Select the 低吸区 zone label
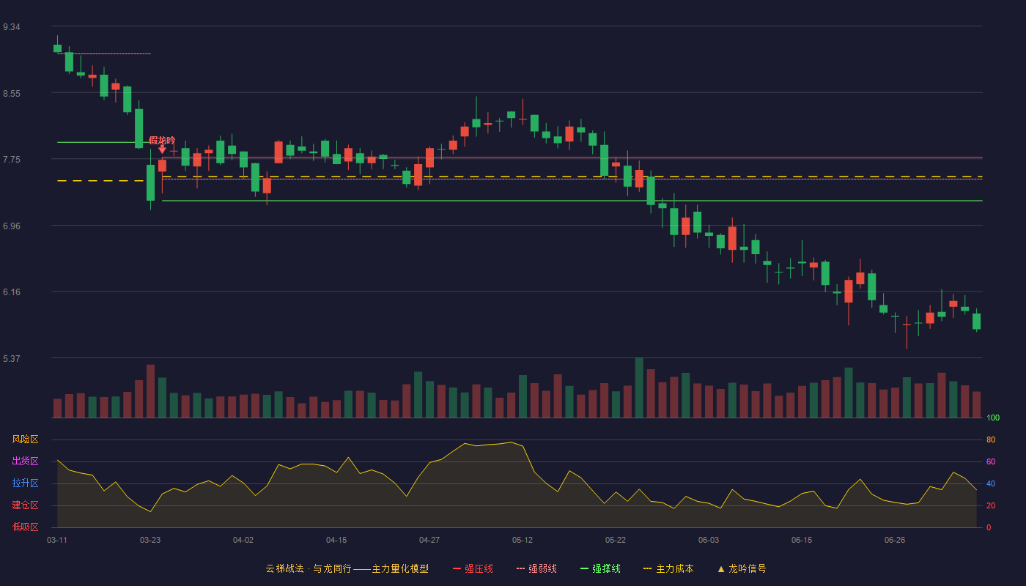 pyautogui.click(x=25, y=527)
